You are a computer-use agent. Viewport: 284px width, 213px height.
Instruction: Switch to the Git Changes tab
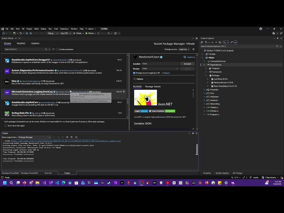(237, 173)
